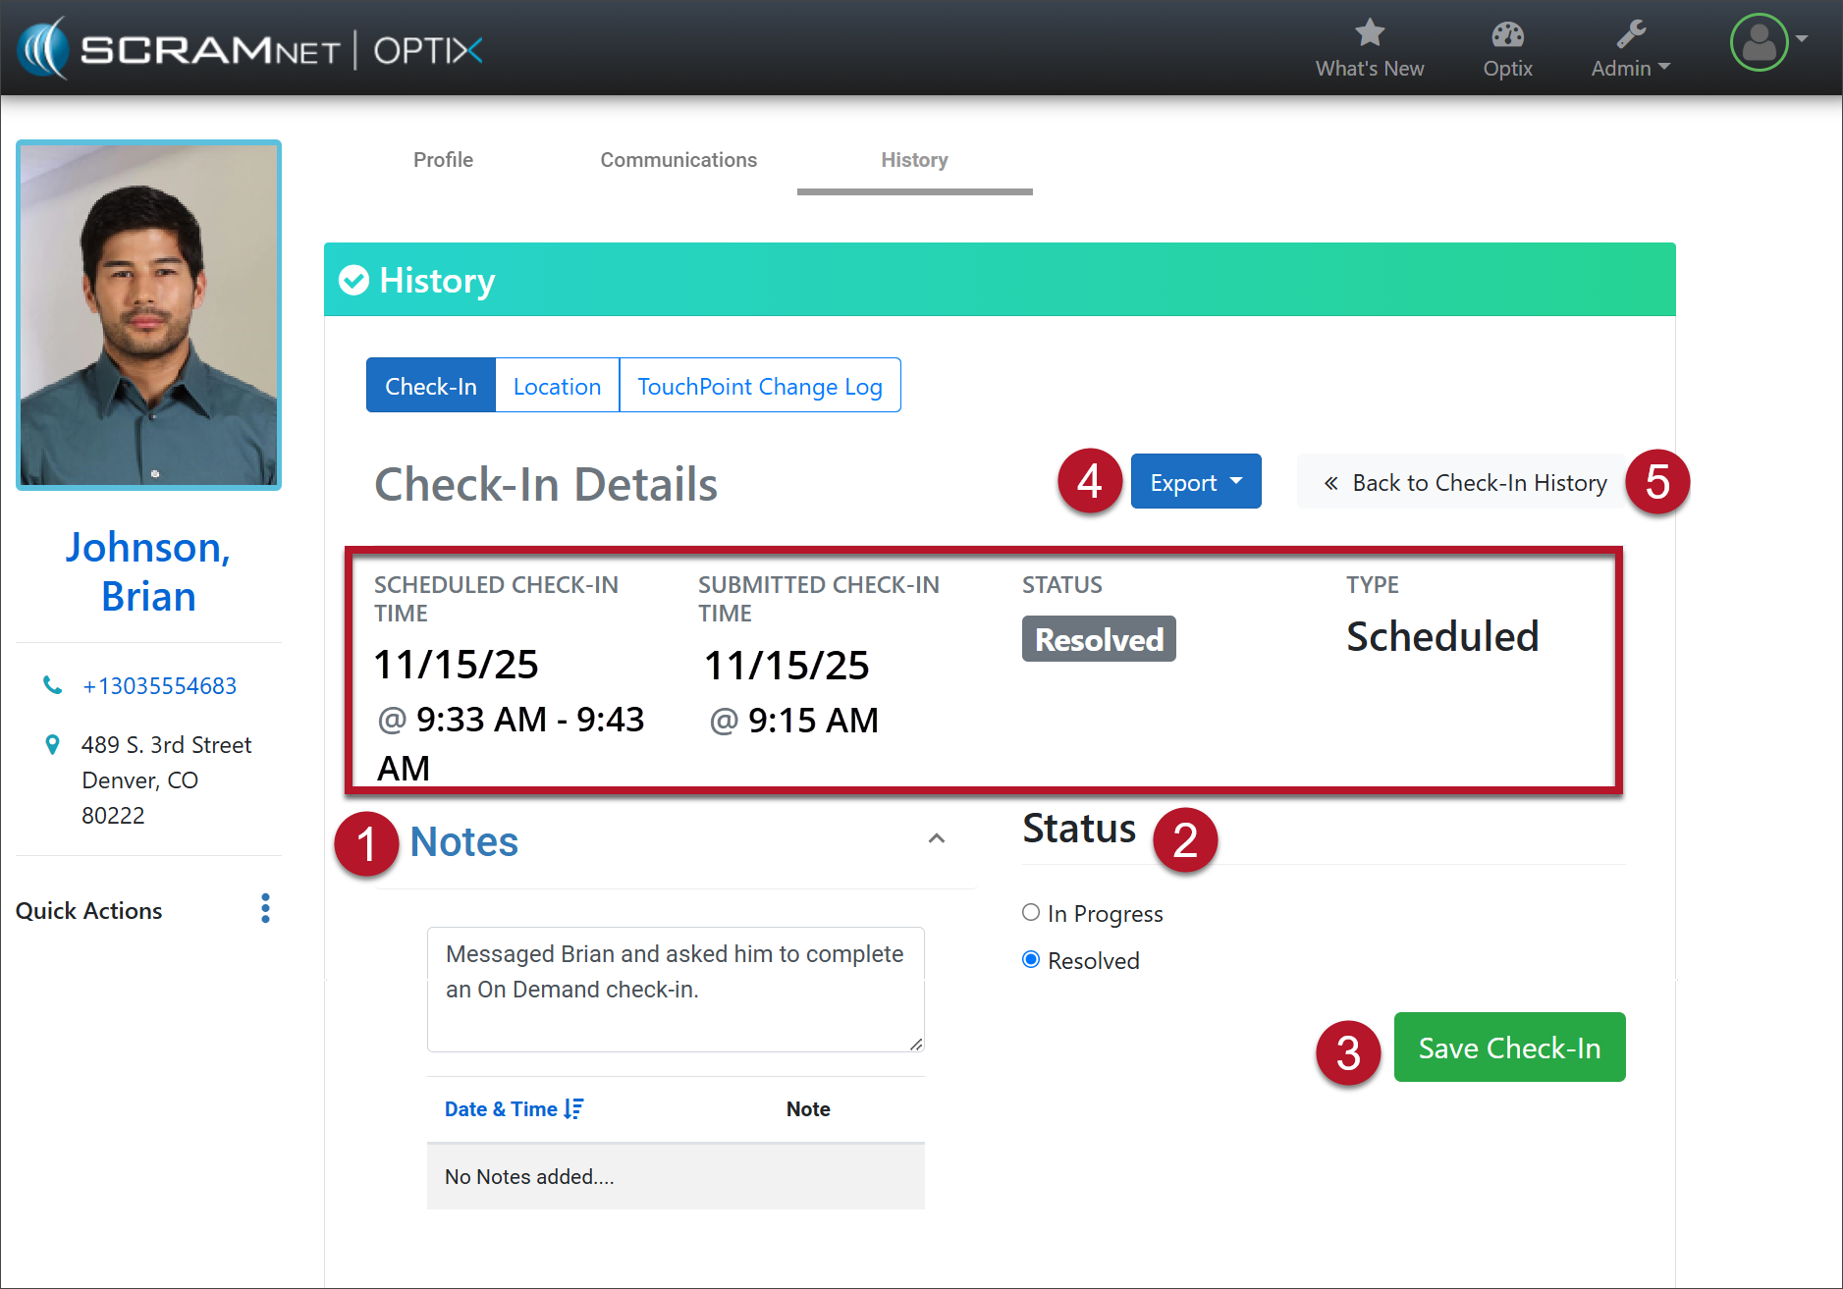Open Quick Actions three-dot menu

265,909
